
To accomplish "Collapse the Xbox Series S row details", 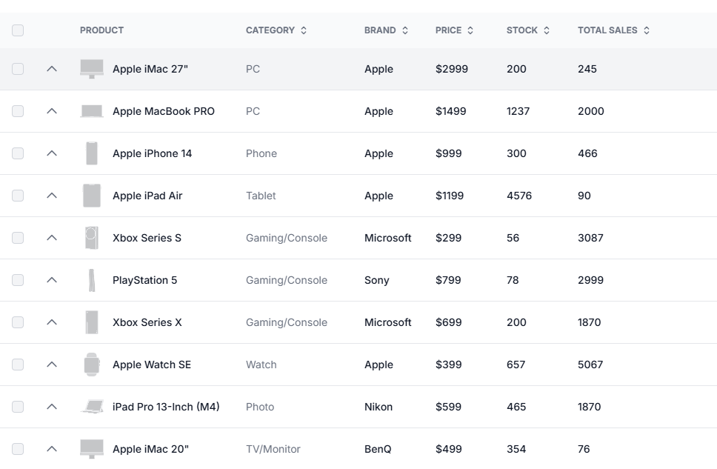I will point(52,238).
